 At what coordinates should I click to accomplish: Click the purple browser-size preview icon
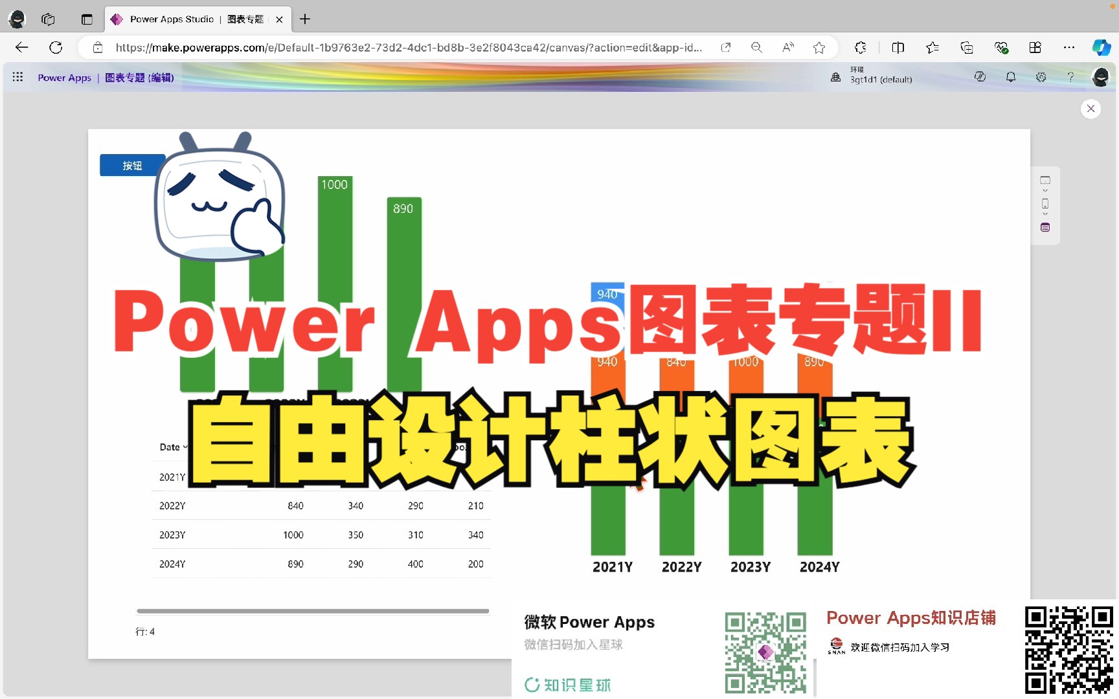point(1045,227)
